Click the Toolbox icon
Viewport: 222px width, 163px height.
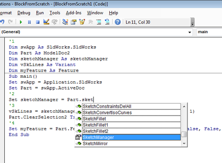(x=90, y=22)
